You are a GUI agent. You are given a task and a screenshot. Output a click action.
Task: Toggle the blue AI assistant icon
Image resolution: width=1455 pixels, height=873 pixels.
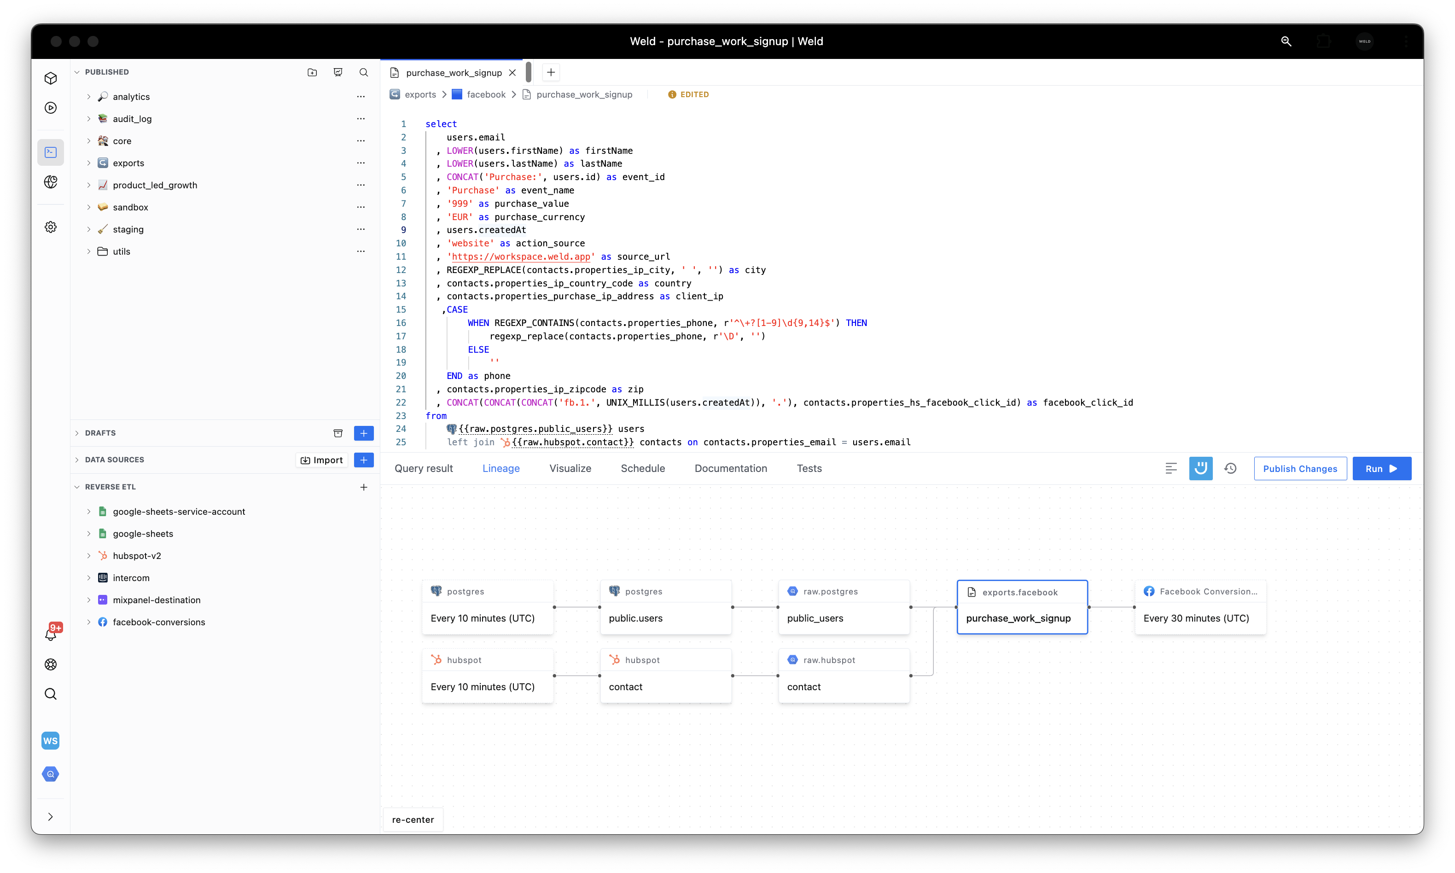point(1200,468)
